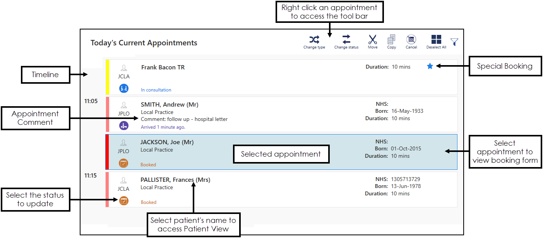This screenshot has width=543, height=238.
Task: Click the Frank Bacon TR appointment title
Action: [163, 67]
